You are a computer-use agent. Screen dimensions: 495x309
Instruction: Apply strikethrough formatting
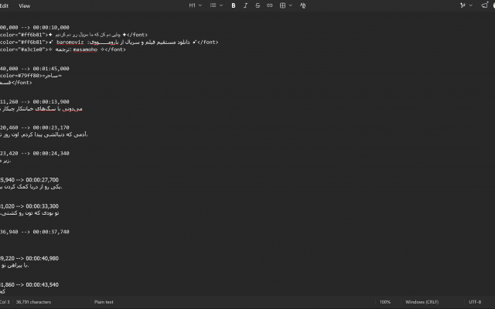tap(258, 5)
